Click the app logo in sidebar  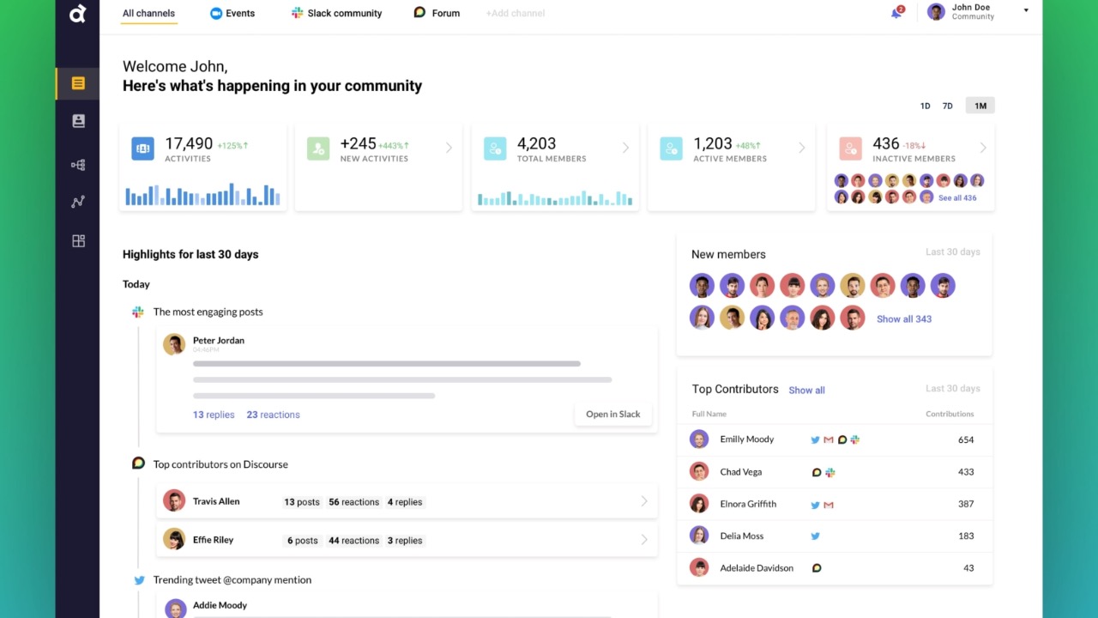(x=78, y=14)
